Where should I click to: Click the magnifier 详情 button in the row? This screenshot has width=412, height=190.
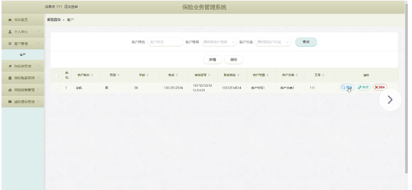point(347,87)
